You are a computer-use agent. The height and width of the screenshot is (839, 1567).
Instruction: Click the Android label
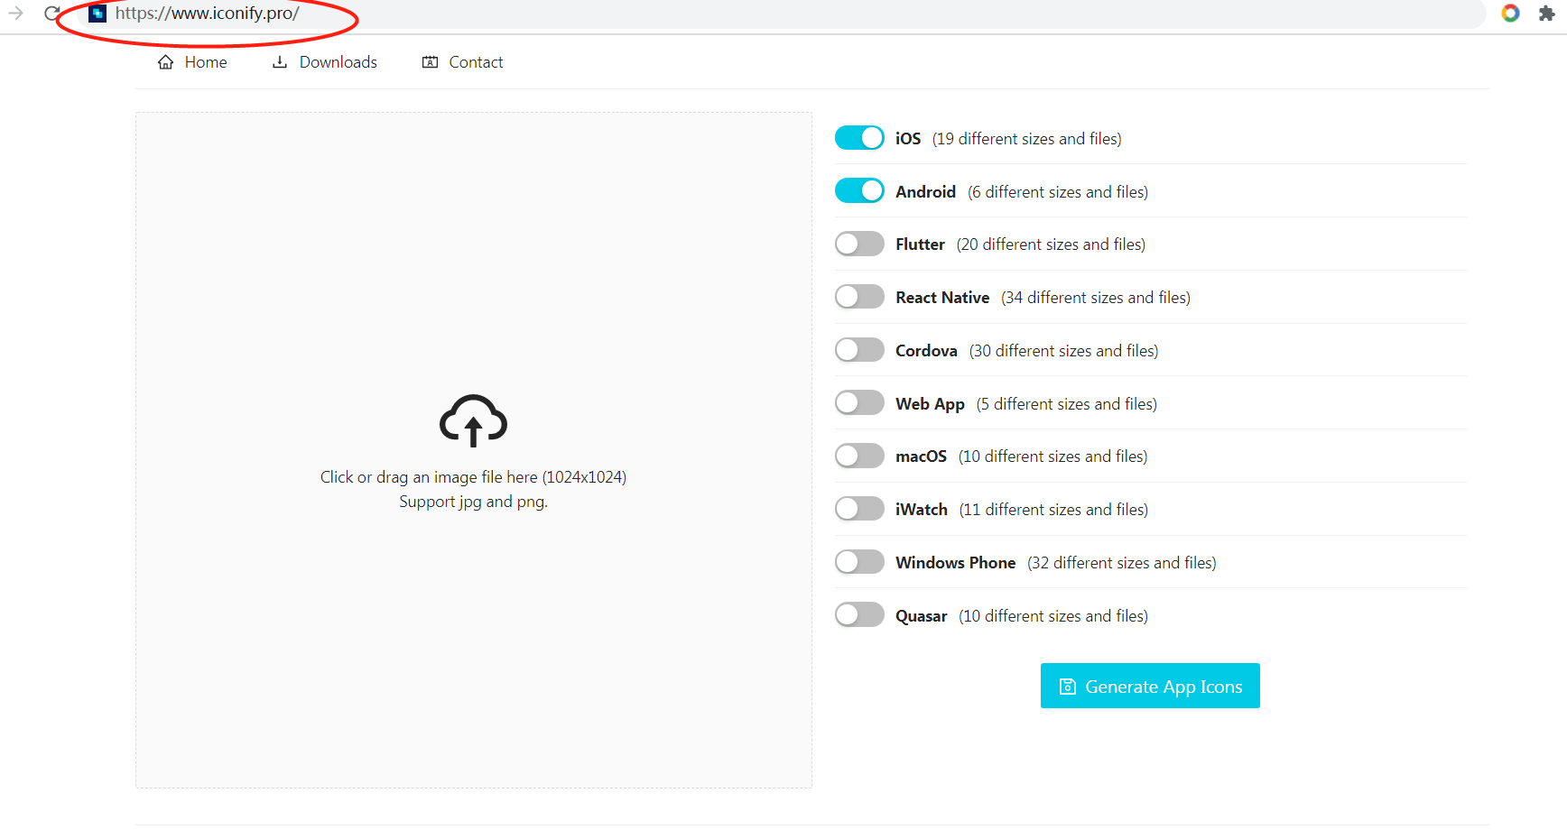click(925, 192)
